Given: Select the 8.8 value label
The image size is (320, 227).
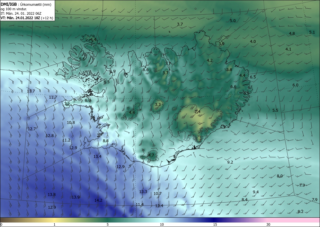Looking at the screenshot, I should pyautogui.click(x=106, y=141).
